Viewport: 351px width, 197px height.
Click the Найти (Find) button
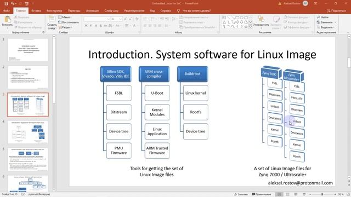pyautogui.click(x=322, y=17)
